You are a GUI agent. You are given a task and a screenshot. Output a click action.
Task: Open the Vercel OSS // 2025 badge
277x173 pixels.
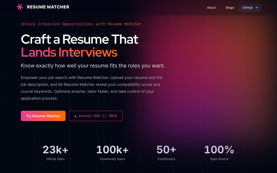(96, 116)
